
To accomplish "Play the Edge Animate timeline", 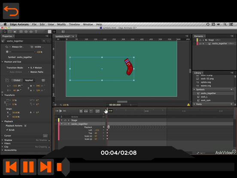I will point(61,111).
